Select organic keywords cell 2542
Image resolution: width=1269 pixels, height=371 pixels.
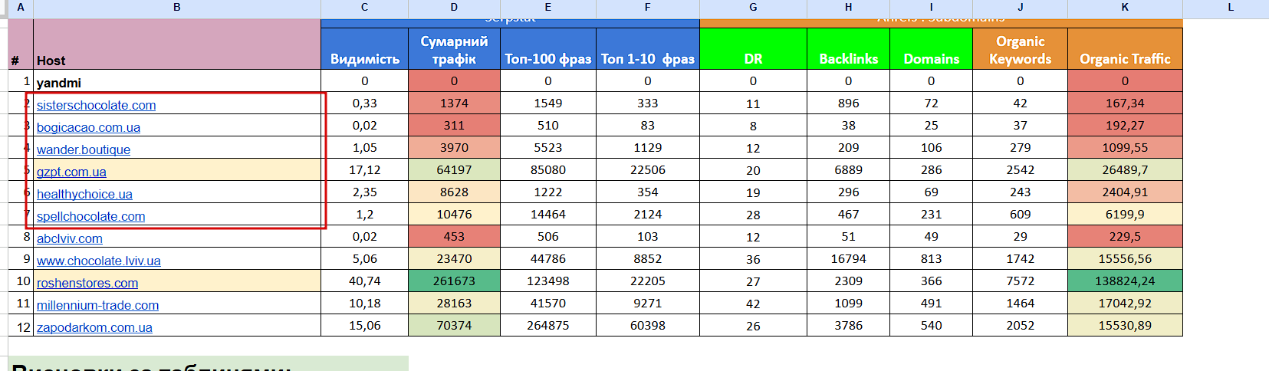click(1020, 169)
